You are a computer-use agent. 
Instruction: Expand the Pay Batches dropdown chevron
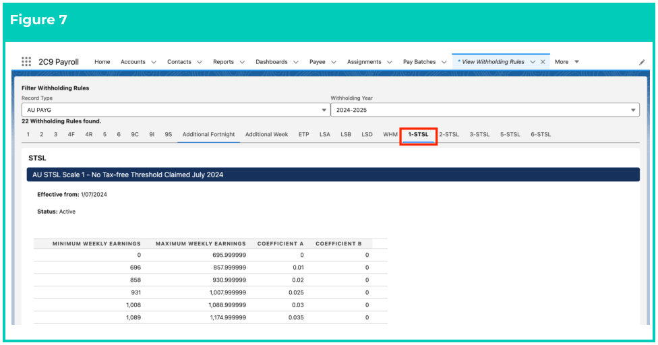[x=444, y=62]
